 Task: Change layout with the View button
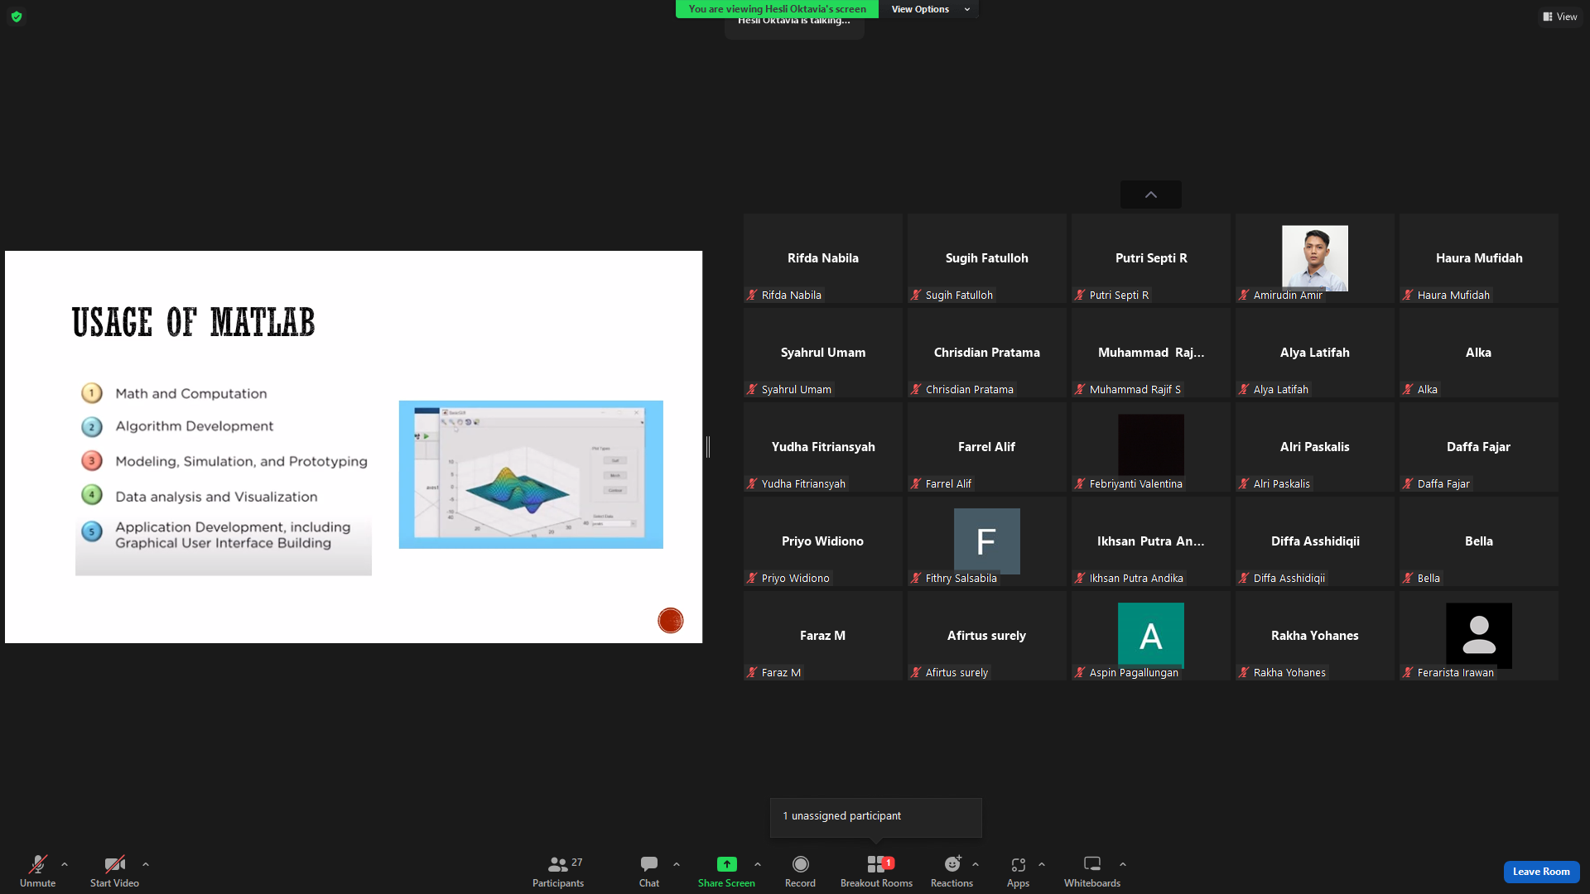click(x=1560, y=17)
